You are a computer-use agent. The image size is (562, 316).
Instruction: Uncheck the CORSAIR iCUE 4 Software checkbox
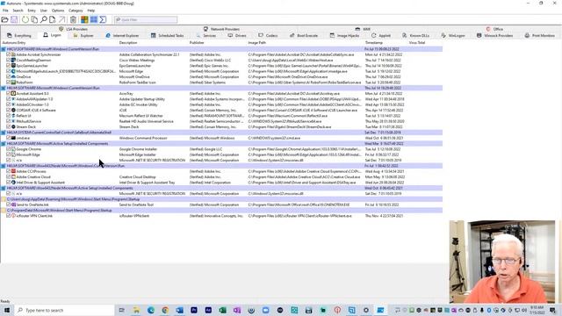[x=8, y=110]
